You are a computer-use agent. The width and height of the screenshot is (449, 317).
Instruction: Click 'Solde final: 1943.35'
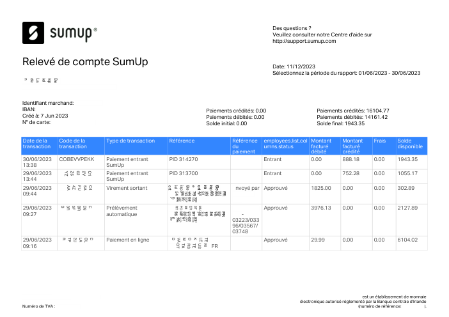[340, 123]
